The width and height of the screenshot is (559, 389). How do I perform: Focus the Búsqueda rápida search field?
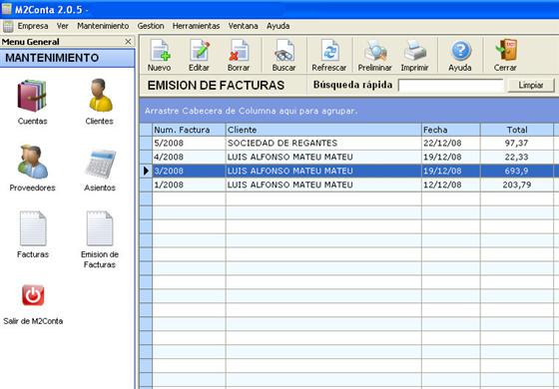pyautogui.click(x=450, y=85)
